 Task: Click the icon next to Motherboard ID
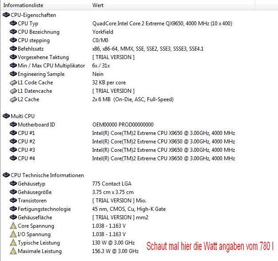[x=13, y=125]
